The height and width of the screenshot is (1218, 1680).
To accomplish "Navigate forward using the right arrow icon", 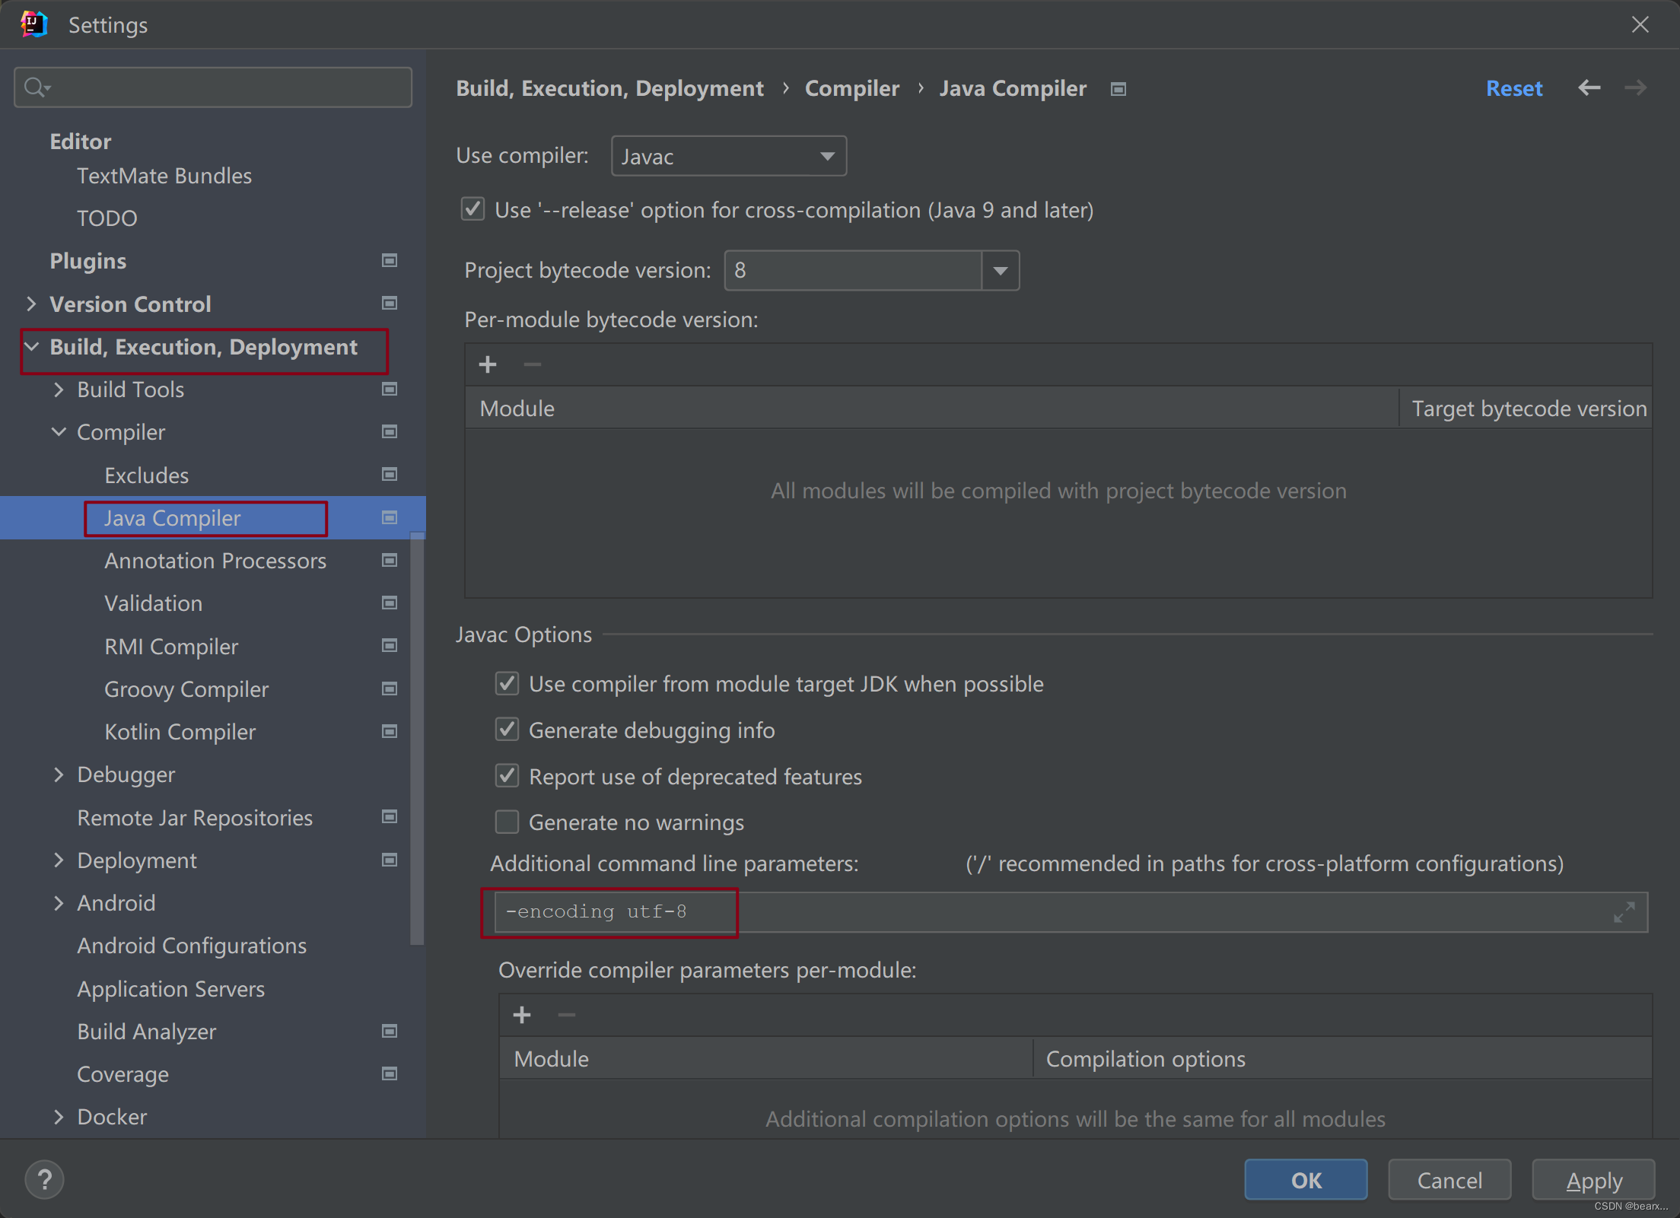I will point(1634,88).
